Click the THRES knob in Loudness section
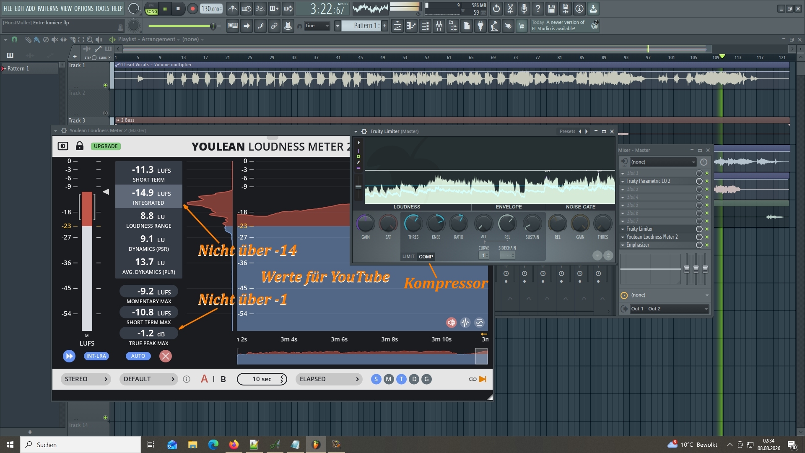The height and width of the screenshot is (453, 805). point(413,224)
